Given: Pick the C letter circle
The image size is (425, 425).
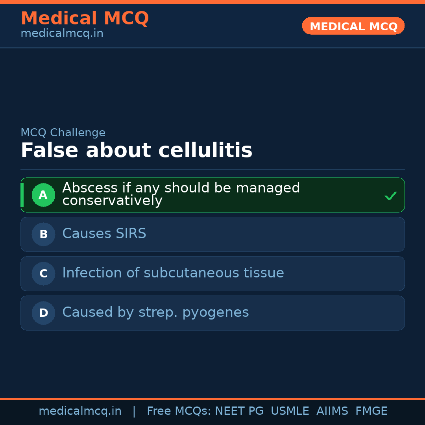Looking at the screenshot, I should click(x=43, y=273).
